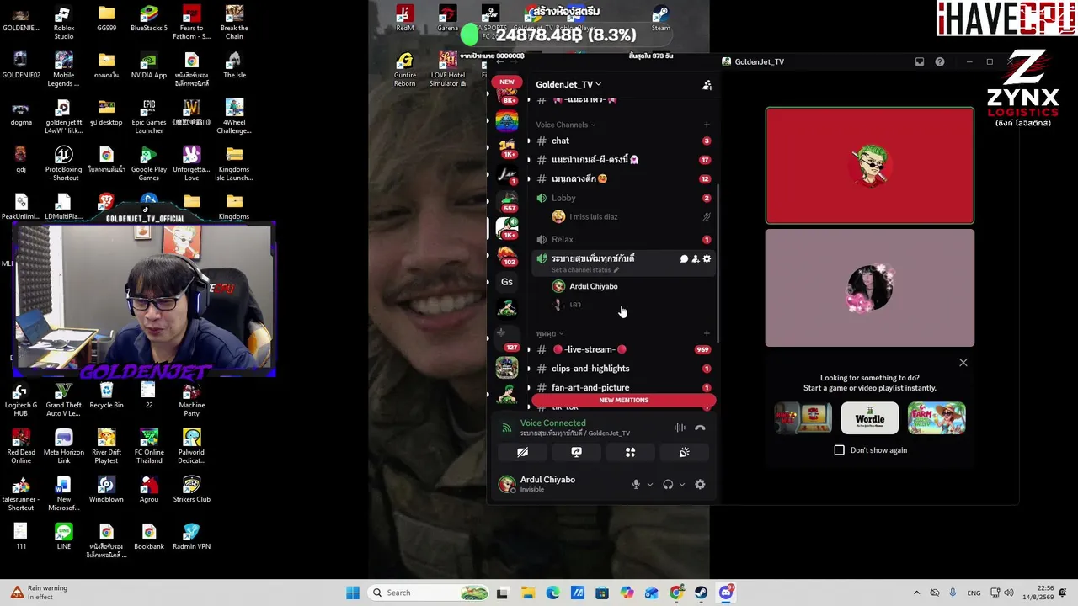The width and height of the screenshot is (1078, 606).
Task: Launch the Wordle activity card
Action: [x=870, y=418]
